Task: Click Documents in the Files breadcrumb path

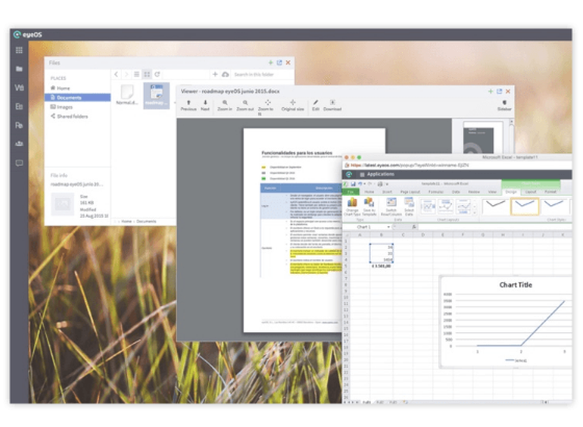Action: tap(146, 221)
